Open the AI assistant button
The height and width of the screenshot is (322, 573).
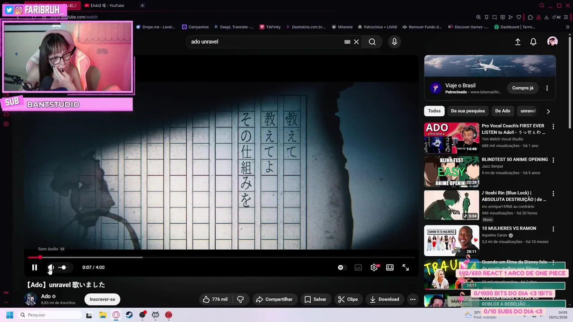557,17
